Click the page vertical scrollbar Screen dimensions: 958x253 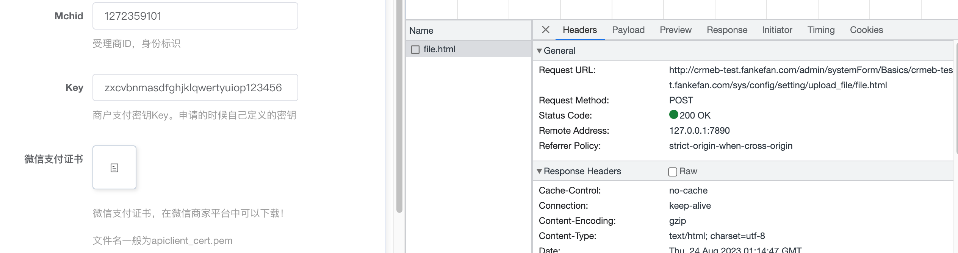point(399,106)
